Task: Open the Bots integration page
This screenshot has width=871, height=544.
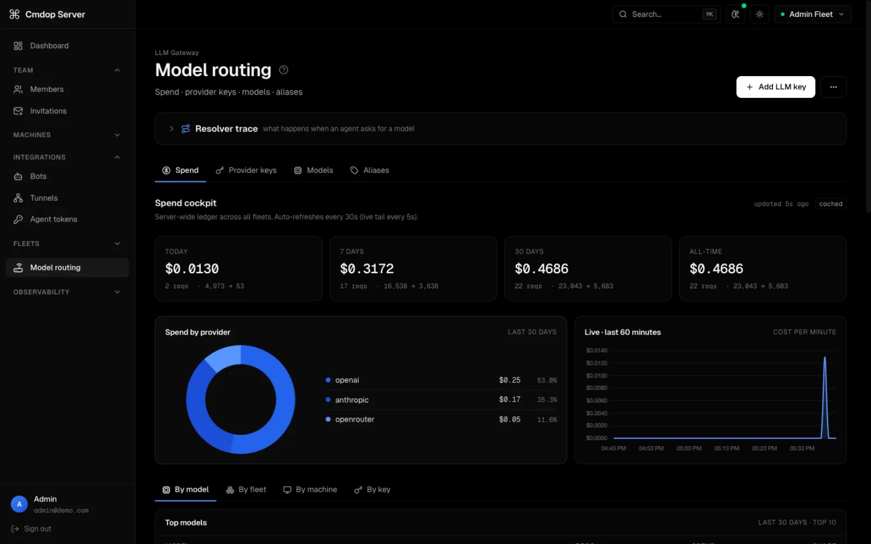Action: [68, 176]
